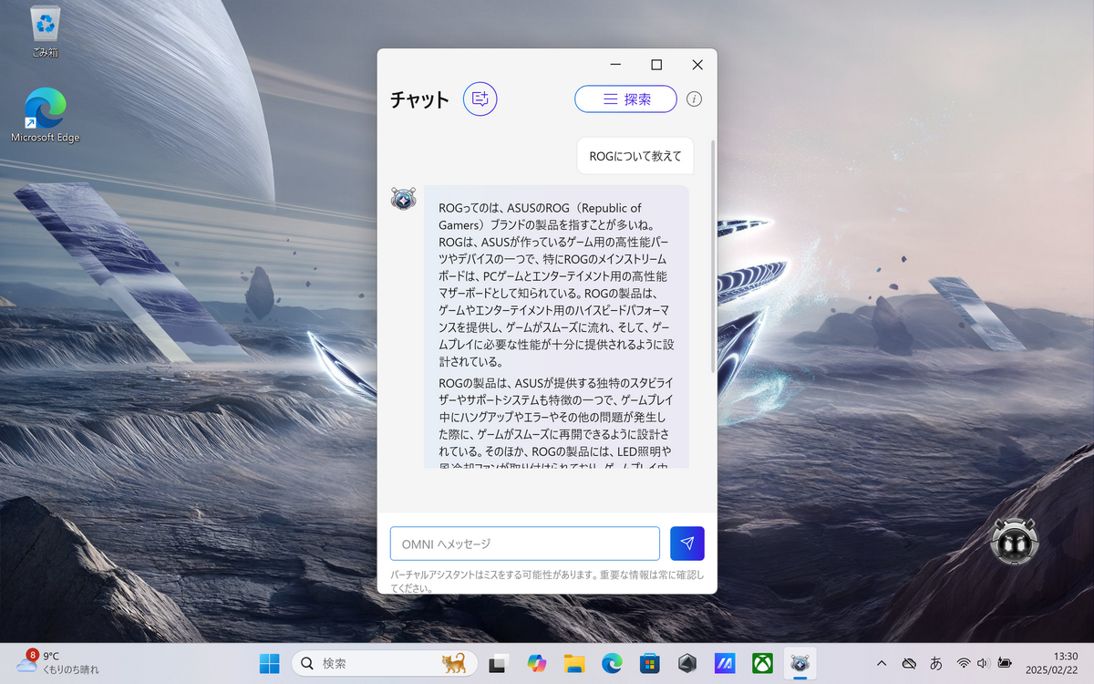The height and width of the screenshot is (684, 1094).
Task: Open Task View from the taskbar
Action: (498, 663)
